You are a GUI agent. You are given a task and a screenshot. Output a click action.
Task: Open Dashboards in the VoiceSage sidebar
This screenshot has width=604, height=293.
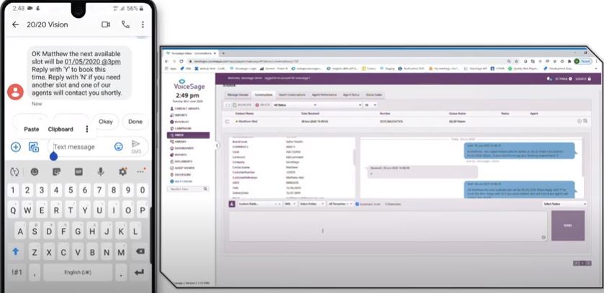[184, 148]
